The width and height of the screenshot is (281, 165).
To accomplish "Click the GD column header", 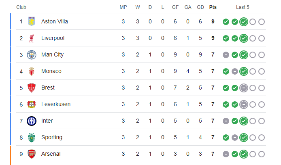I will pyautogui.click(x=200, y=7).
